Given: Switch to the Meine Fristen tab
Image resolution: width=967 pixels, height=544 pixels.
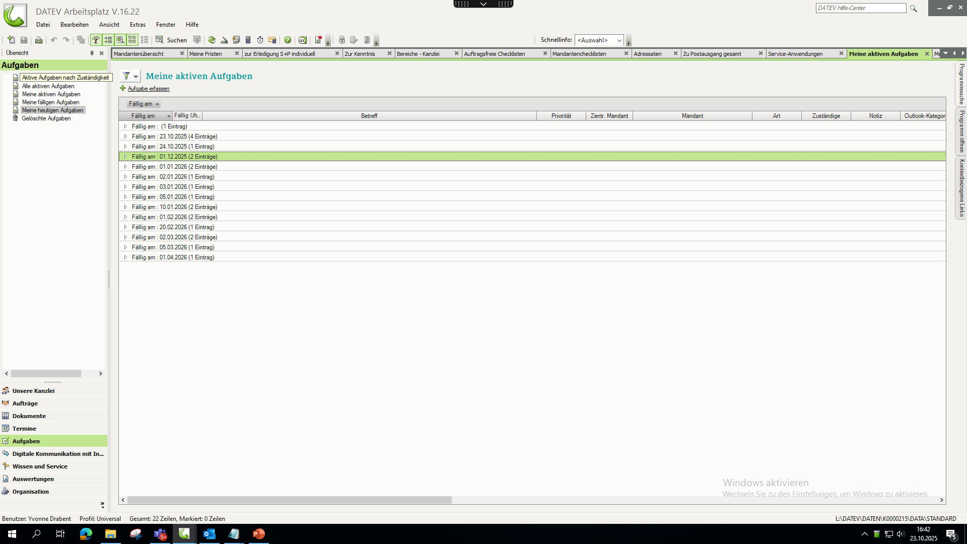Looking at the screenshot, I should [205, 54].
